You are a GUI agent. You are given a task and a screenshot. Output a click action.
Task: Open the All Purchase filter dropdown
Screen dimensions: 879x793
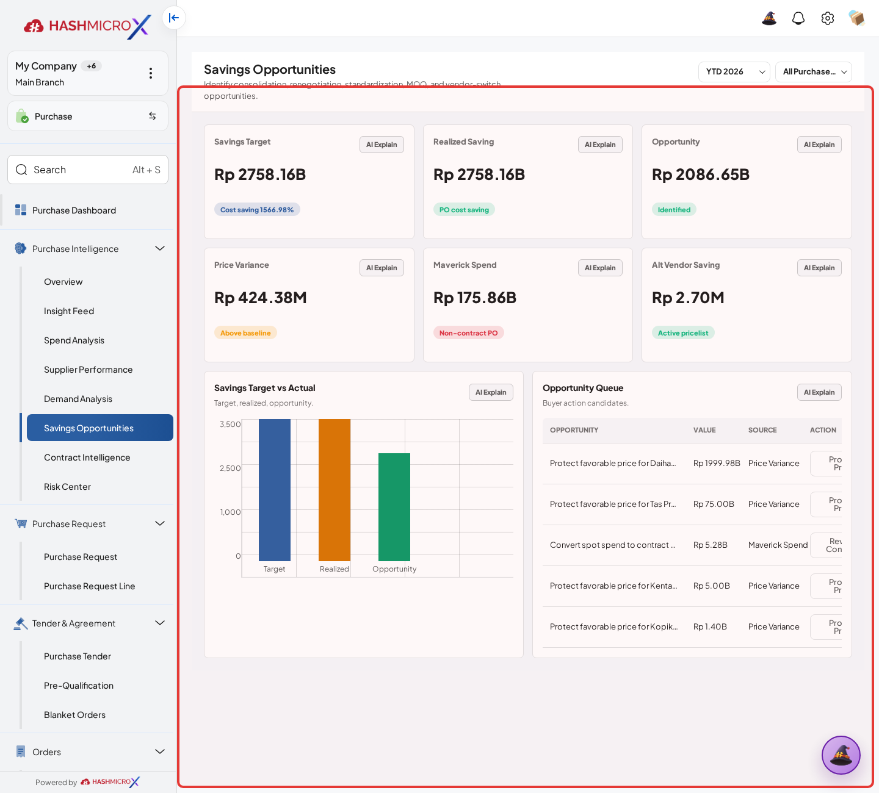pyautogui.click(x=814, y=72)
